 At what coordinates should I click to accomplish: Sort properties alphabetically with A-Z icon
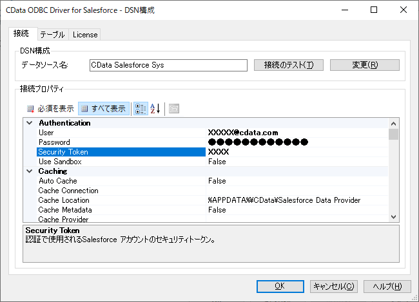click(x=155, y=109)
